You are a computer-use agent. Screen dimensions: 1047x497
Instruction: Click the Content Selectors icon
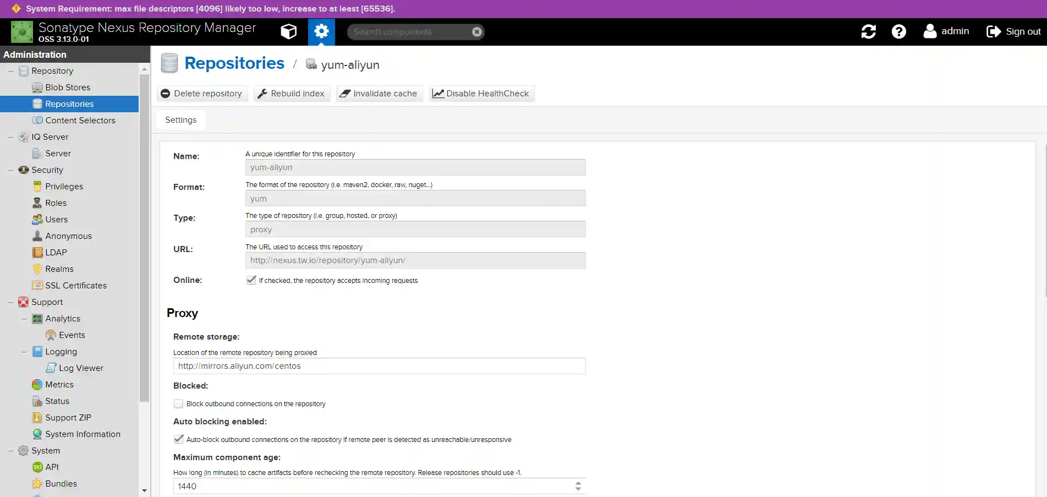37,121
